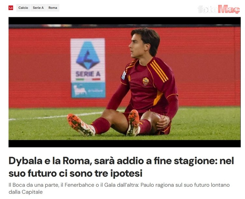Screen dimensions: 245x199
Task: Select the Serie A breadcrumb tag
Action: [x=38, y=8]
